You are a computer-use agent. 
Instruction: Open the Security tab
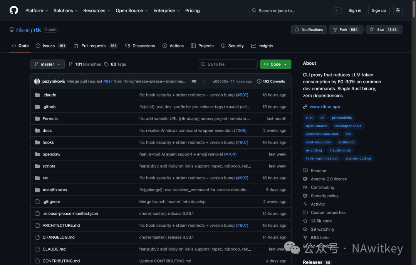pos(232,46)
